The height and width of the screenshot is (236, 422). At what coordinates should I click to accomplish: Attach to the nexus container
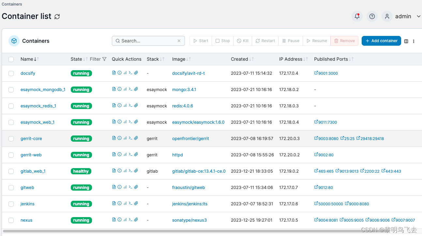point(136,220)
